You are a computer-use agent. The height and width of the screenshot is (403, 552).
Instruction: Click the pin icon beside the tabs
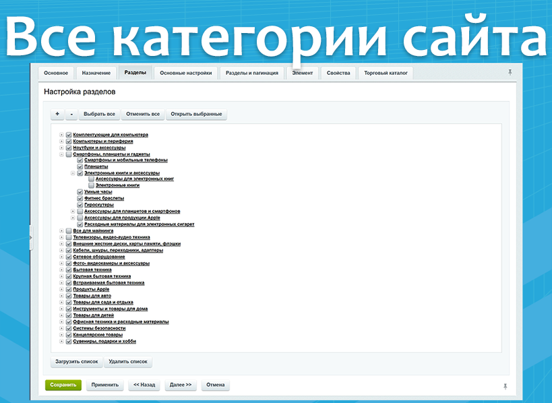coord(510,72)
